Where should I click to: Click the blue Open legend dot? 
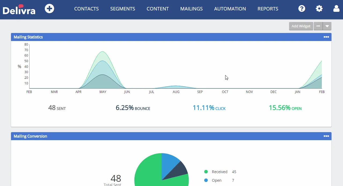coord(206,180)
